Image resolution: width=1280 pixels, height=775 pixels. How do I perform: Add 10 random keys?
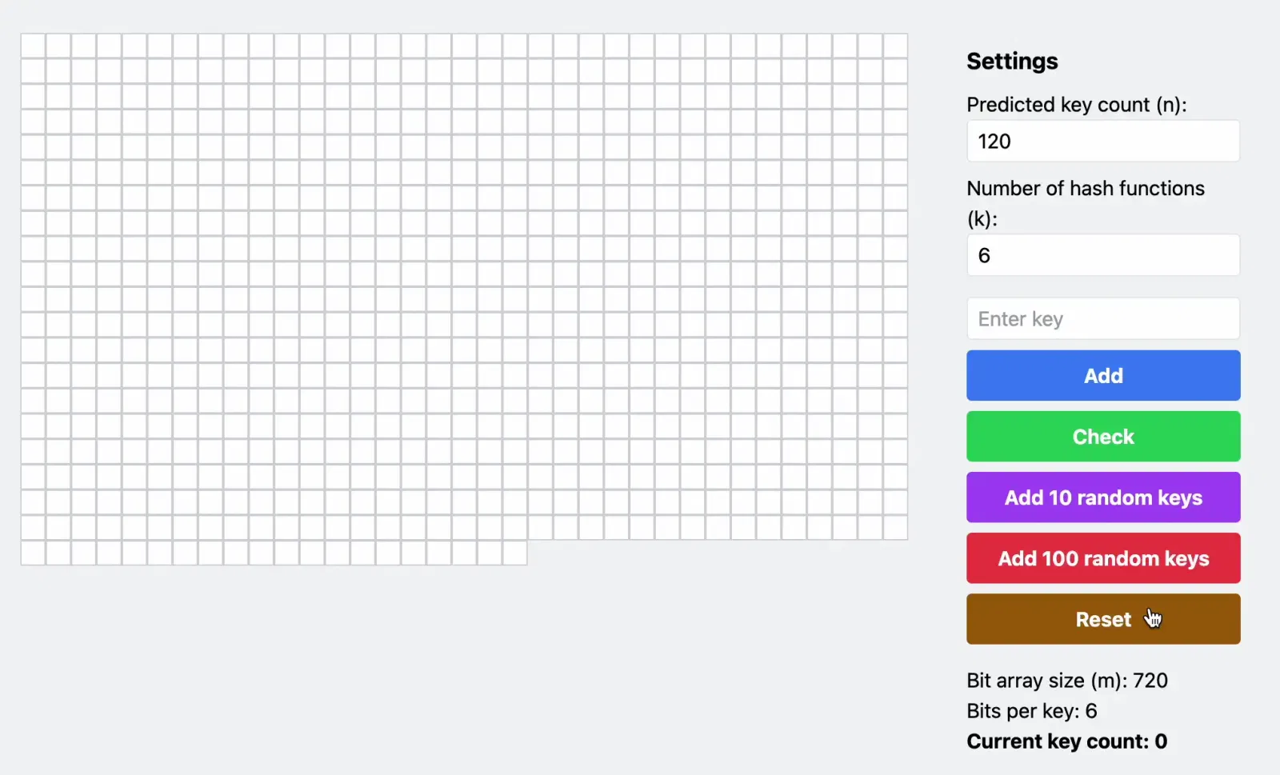click(1102, 497)
